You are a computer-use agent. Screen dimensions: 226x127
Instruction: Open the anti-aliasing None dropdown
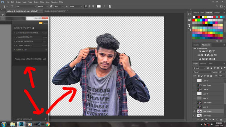(76, 6)
